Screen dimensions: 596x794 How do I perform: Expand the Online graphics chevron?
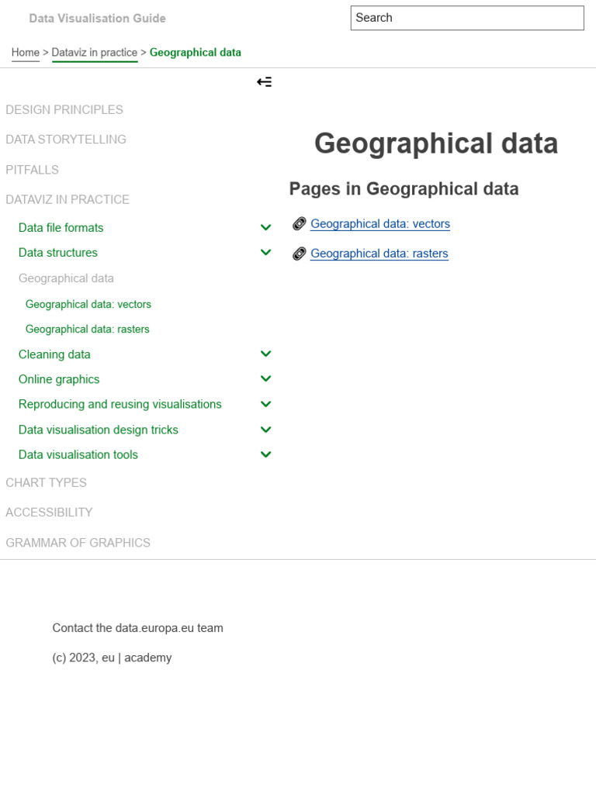(x=265, y=378)
